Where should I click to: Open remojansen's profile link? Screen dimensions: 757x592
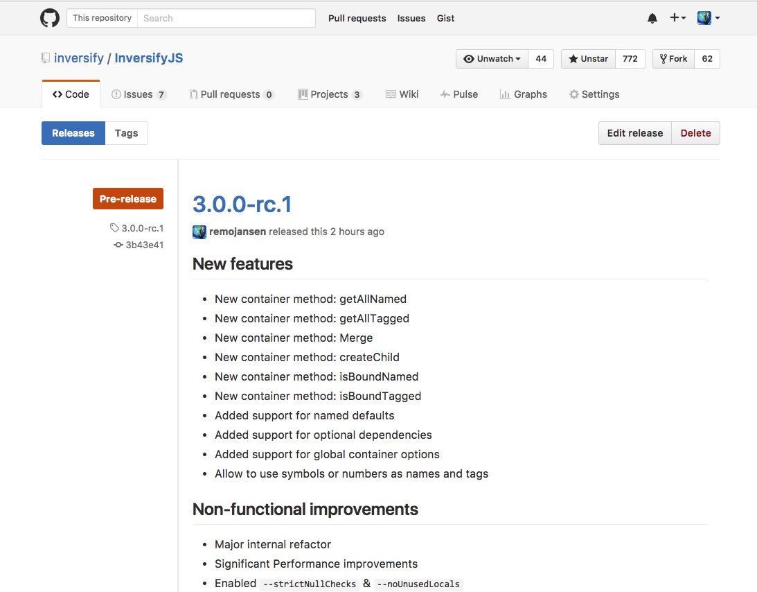[238, 232]
